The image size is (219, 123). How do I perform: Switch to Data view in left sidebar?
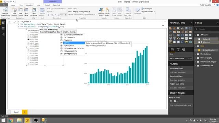point(3,29)
